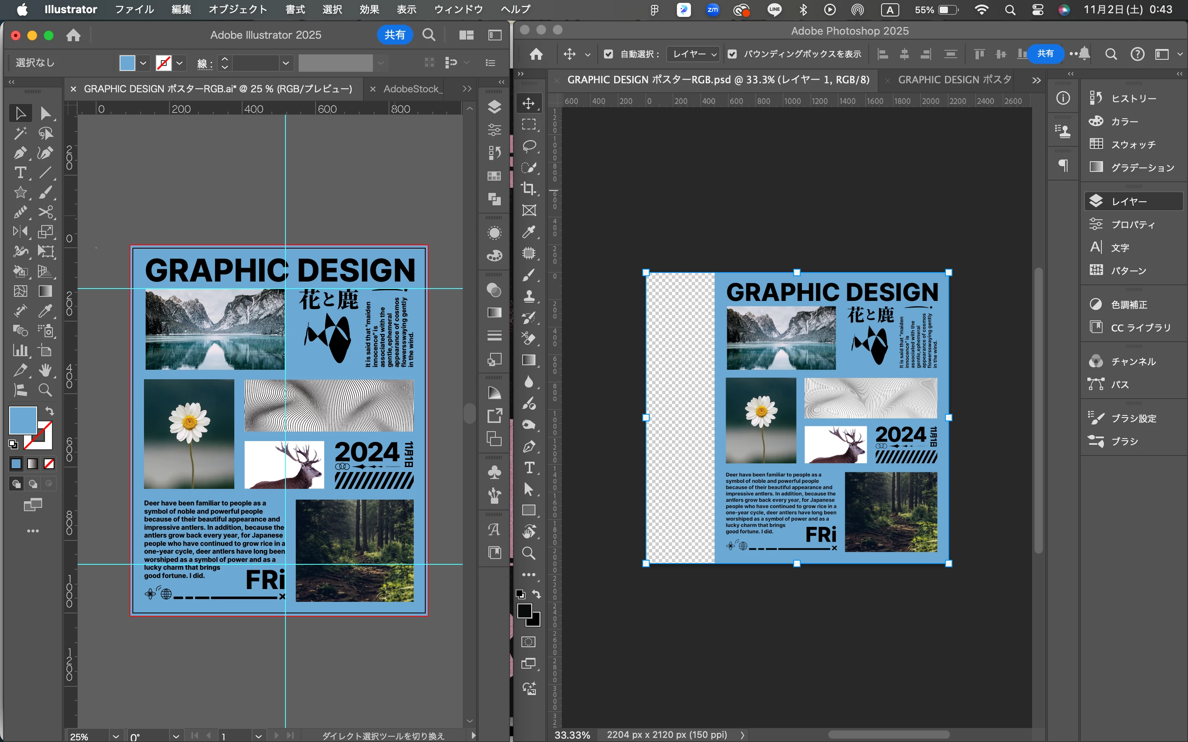Choose the Illustrator Scissors tool
The width and height of the screenshot is (1188, 742).
tap(45, 212)
